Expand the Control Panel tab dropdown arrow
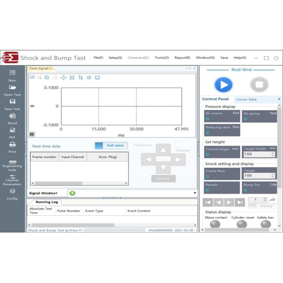283x283 pixels. pyautogui.click(x=279, y=99)
